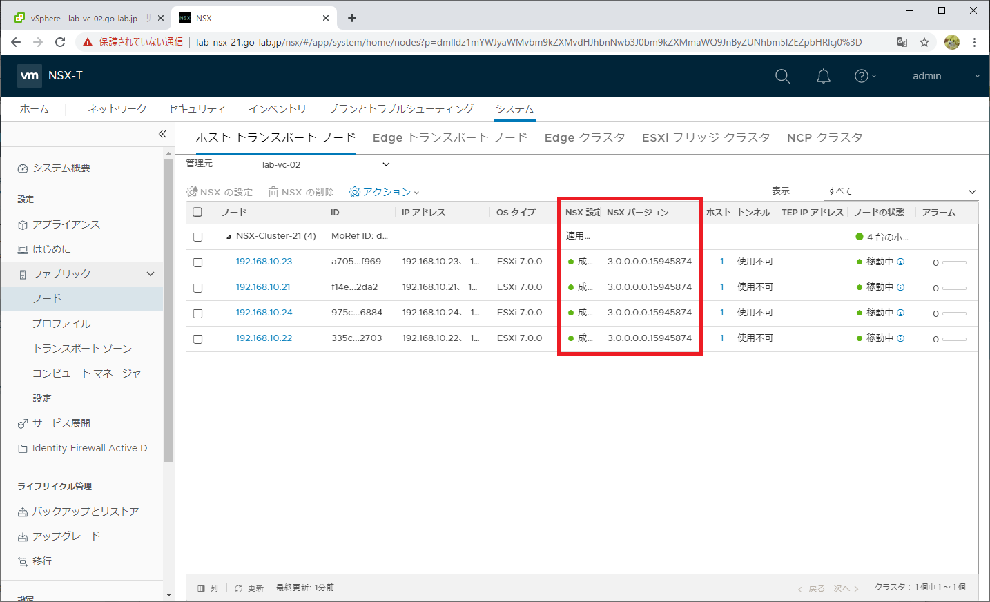This screenshot has width=990, height=602.
Task: Click info icon for node 192.168.10.24 status
Action: click(900, 313)
